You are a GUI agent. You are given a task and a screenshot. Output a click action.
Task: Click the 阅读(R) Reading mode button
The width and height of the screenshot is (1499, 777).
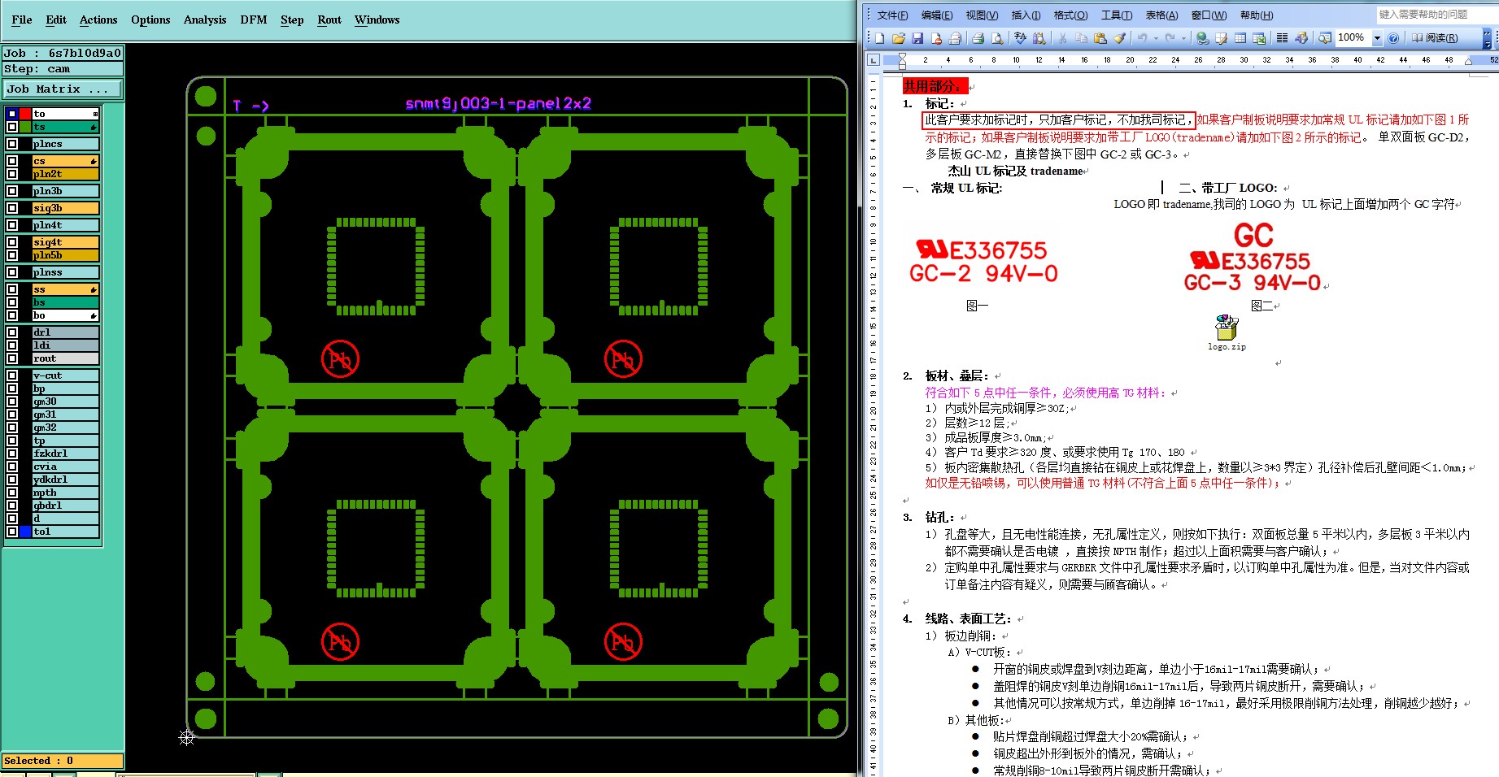(x=1435, y=38)
